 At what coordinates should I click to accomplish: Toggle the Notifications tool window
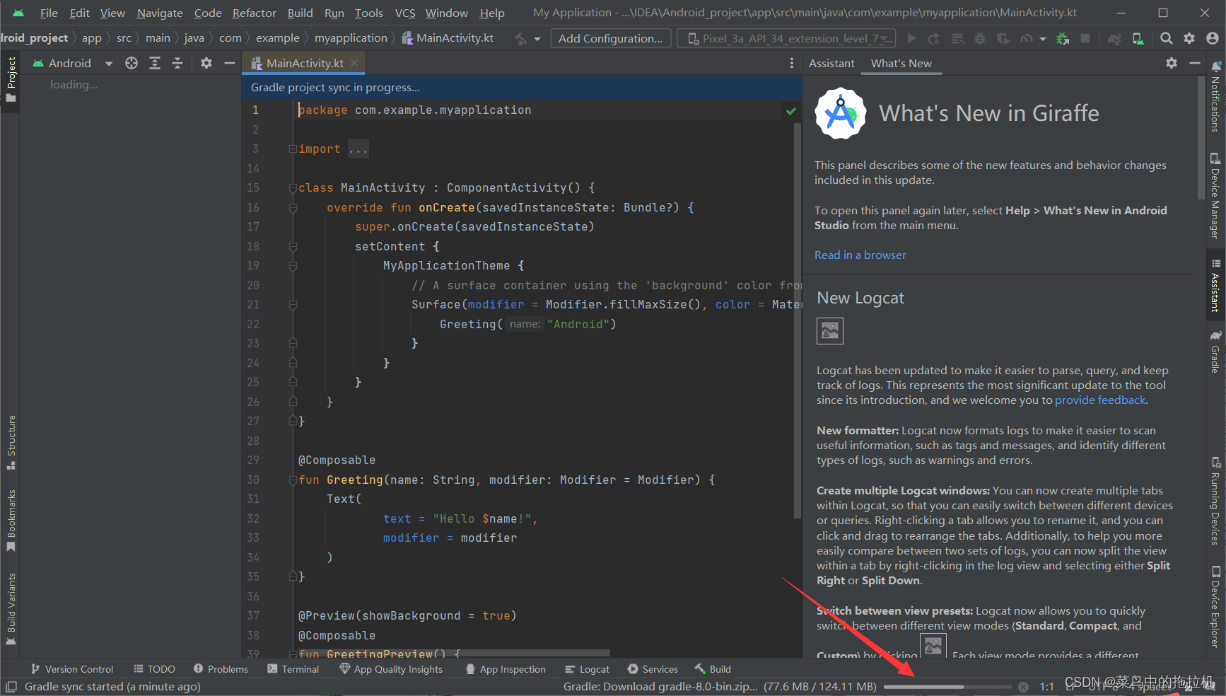coord(1215,97)
